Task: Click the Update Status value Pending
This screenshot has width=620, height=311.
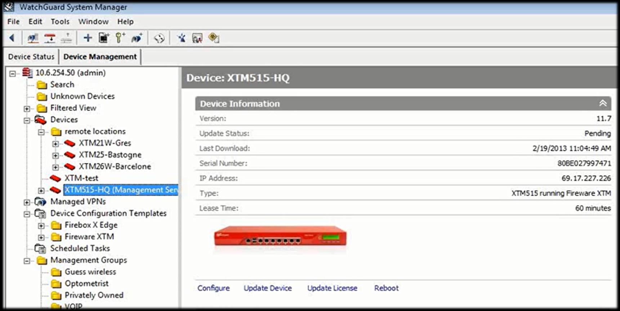Action: click(597, 133)
